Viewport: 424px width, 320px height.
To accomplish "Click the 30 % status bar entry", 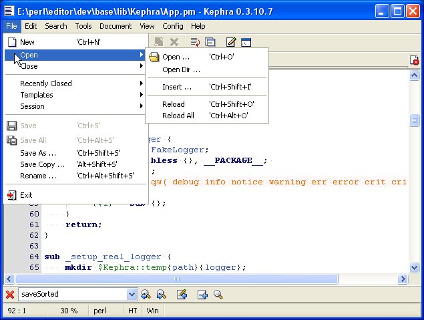I will tap(69, 311).
